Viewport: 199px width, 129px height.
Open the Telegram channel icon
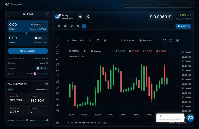click(71, 26)
